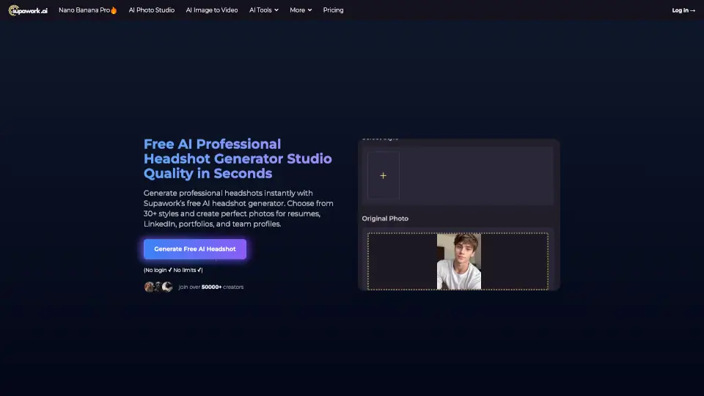Click Generate Free AI Headshot button
The image size is (704, 396).
tap(195, 249)
